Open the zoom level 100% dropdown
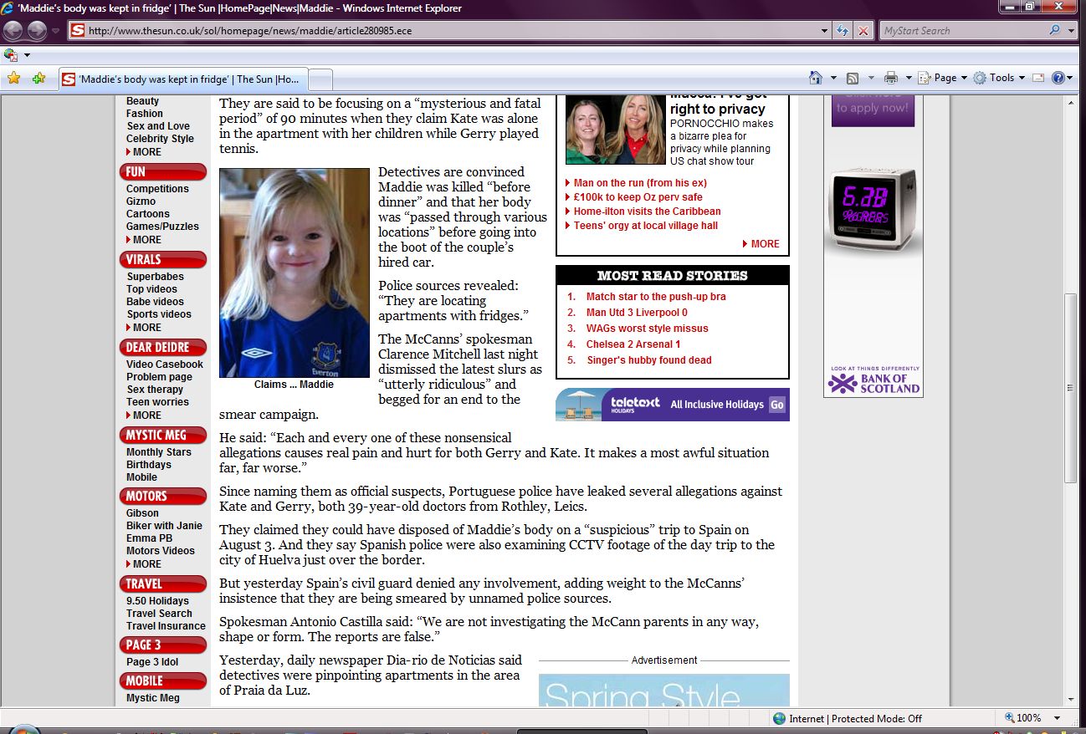This screenshot has height=734, width=1086. [x=1058, y=718]
